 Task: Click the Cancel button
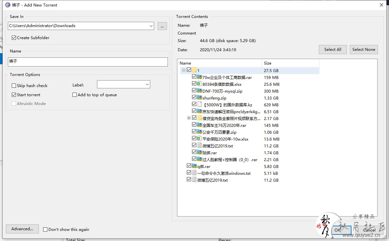click(x=369, y=230)
